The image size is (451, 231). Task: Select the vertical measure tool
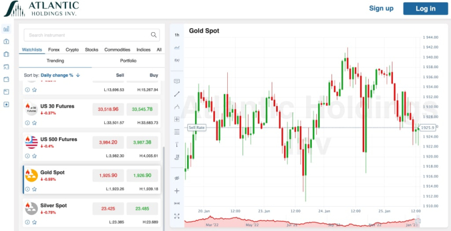tap(177, 145)
